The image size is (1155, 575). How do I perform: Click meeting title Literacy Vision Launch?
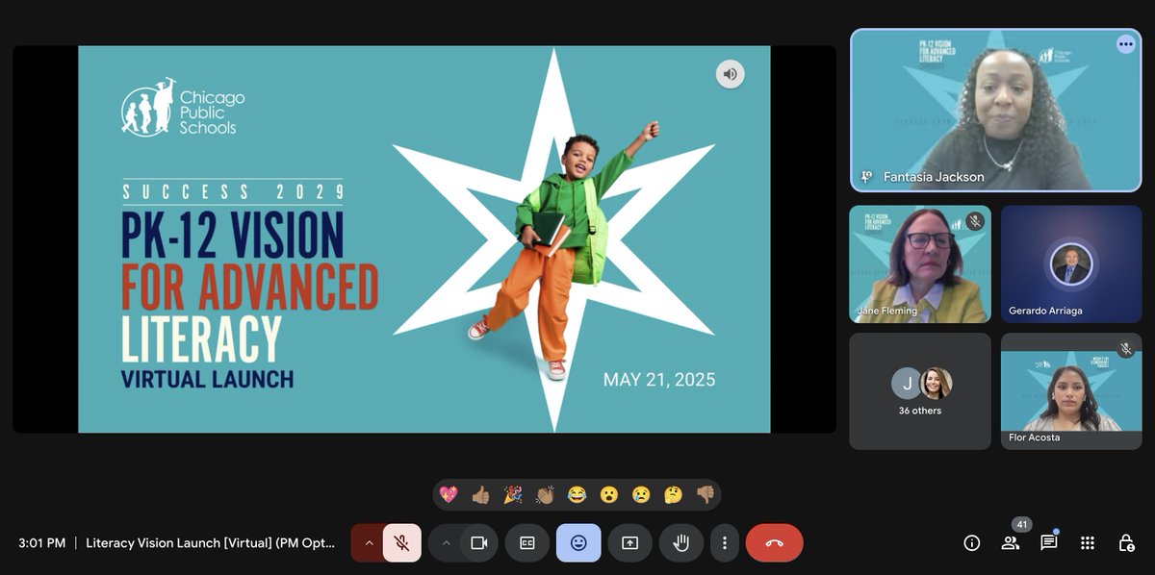click(x=210, y=543)
